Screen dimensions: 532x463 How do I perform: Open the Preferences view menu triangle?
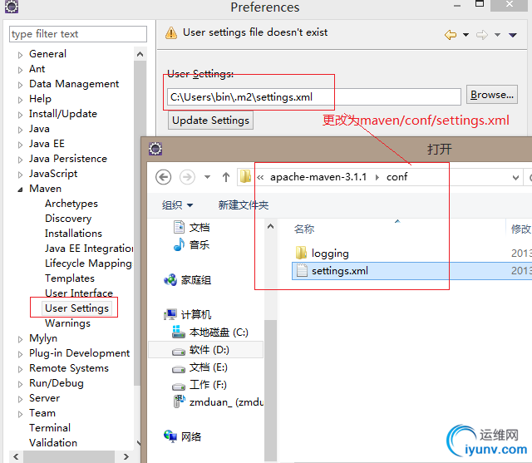[x=513, y=35]
